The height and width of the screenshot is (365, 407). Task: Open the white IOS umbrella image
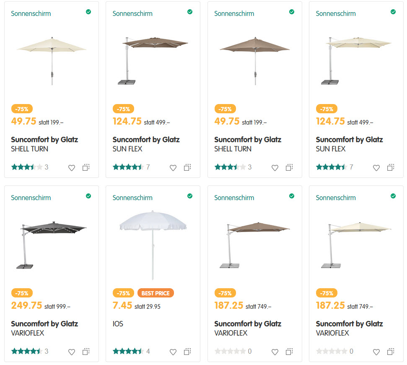pyautogui.click(x=153, y=243)
